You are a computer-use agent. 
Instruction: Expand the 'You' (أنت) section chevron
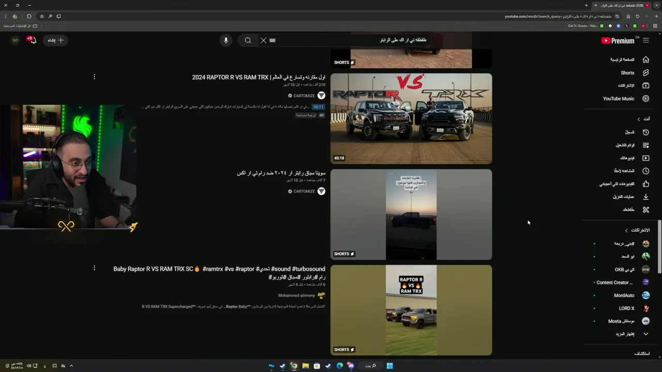coord(639,119)
